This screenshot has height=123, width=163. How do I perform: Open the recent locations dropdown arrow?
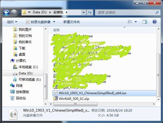coord(19,12)
